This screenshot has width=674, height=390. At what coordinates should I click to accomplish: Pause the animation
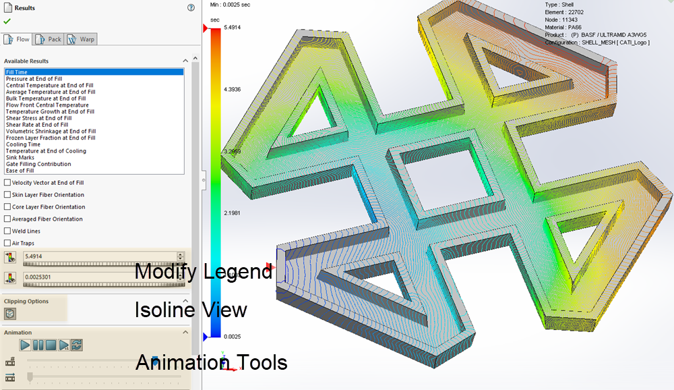[x=38, y=345]
